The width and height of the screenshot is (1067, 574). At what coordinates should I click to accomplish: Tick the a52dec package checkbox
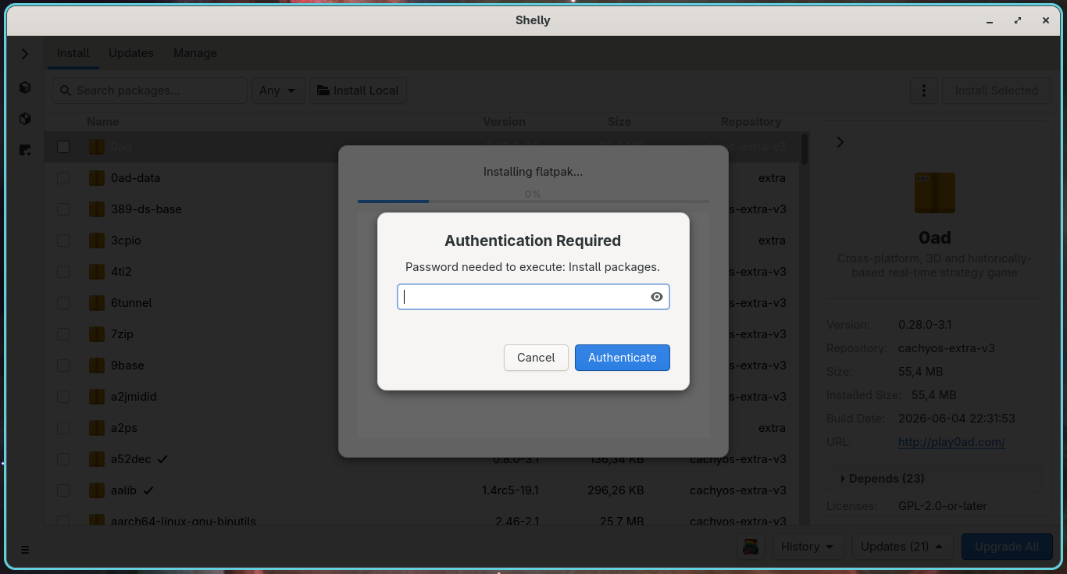(x=63, y=459)
